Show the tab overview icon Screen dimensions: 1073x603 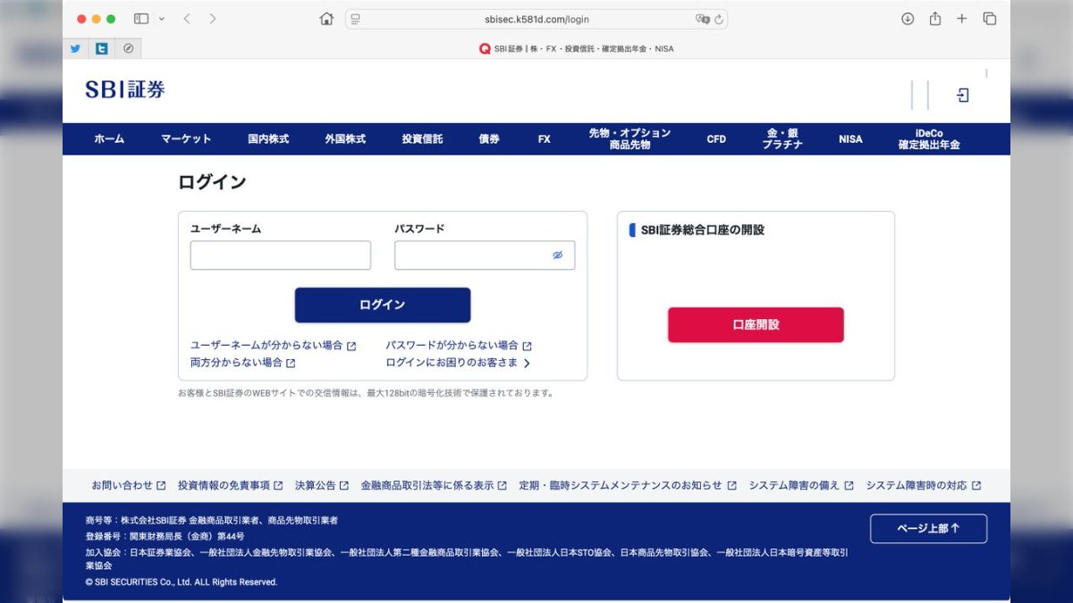pos(990,19)
